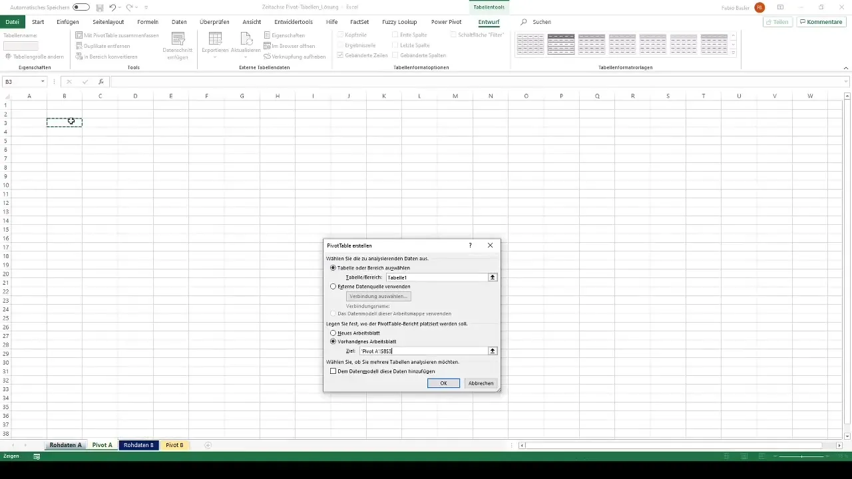Expand table styles gallery More arrow
This screenshot has height=479, width=852.
(734, 53)
